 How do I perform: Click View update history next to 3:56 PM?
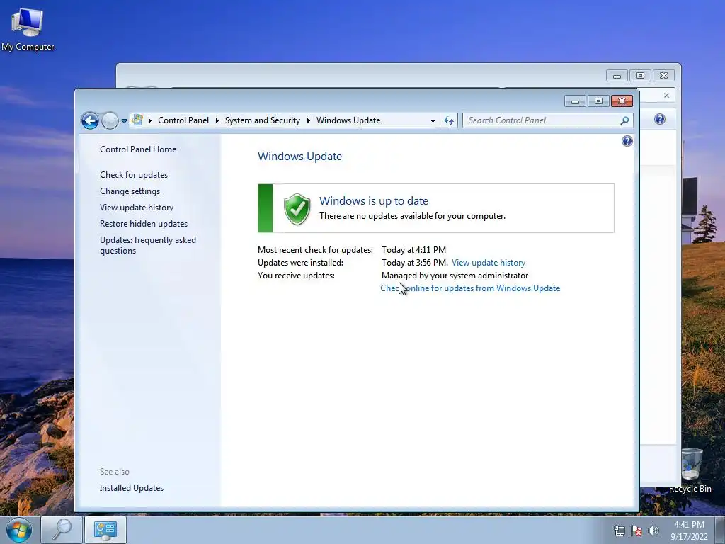[489, 263]
